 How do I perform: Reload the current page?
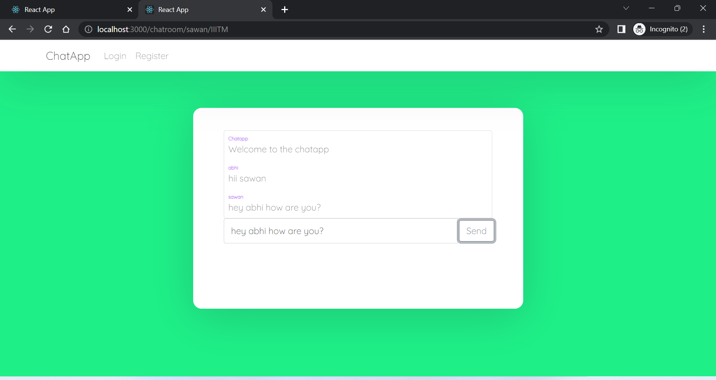48,29
